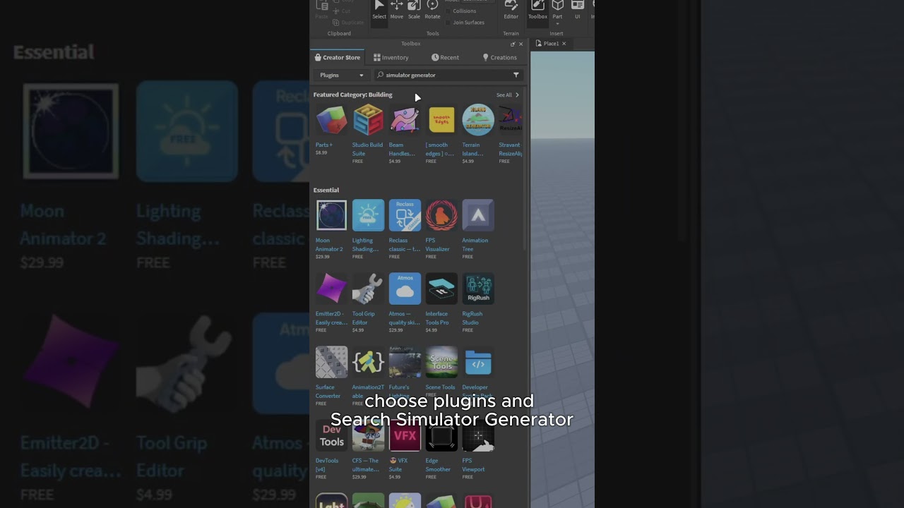Enable the Collisions checkbox
The height and width of the screenshot is (508, 904).
[x=448, y=11]
